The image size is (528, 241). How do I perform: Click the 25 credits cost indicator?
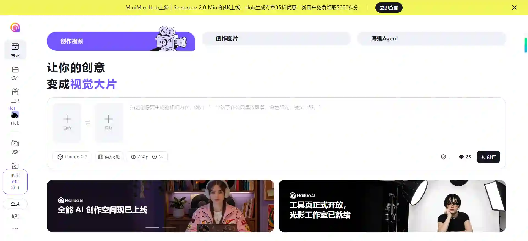[x=465, y=157]
